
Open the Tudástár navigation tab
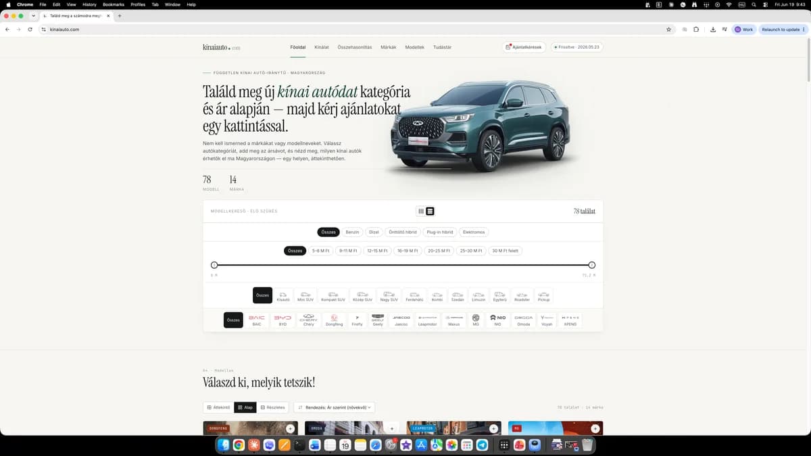pos(442,47)
